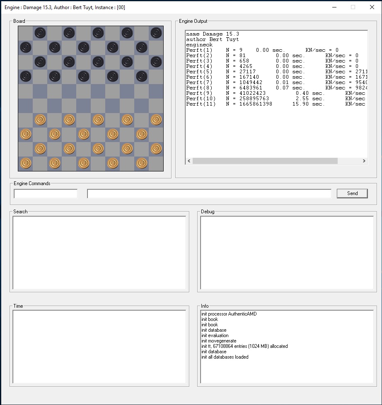Click the Engine Output scrollbar left arrow
The image size is (382, 405).
[x=189, y=161]
